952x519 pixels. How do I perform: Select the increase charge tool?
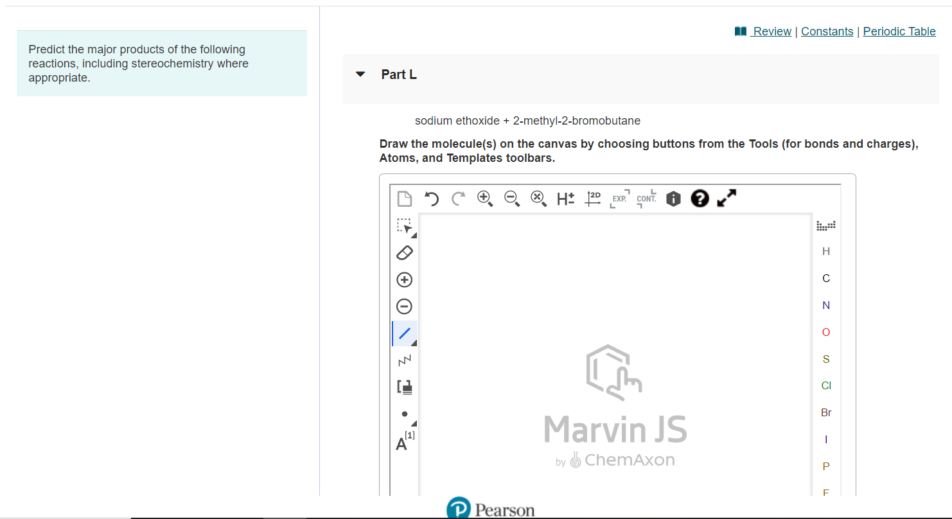click(x=404, y=279)
